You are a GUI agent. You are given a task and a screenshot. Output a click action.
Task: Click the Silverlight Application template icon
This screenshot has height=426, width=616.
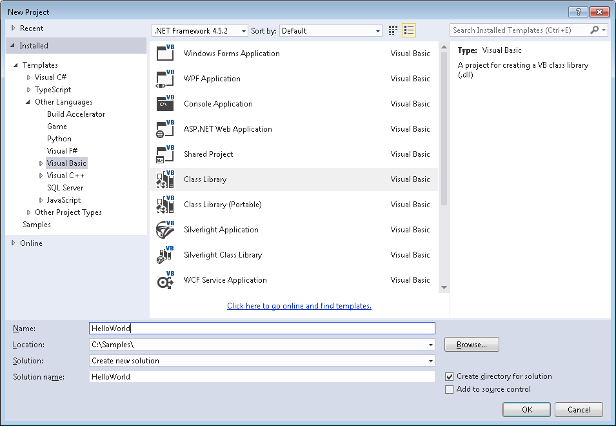tap(165, 230)
